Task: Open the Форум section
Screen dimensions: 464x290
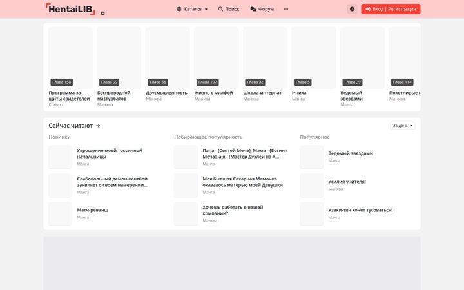Action: 262,9
